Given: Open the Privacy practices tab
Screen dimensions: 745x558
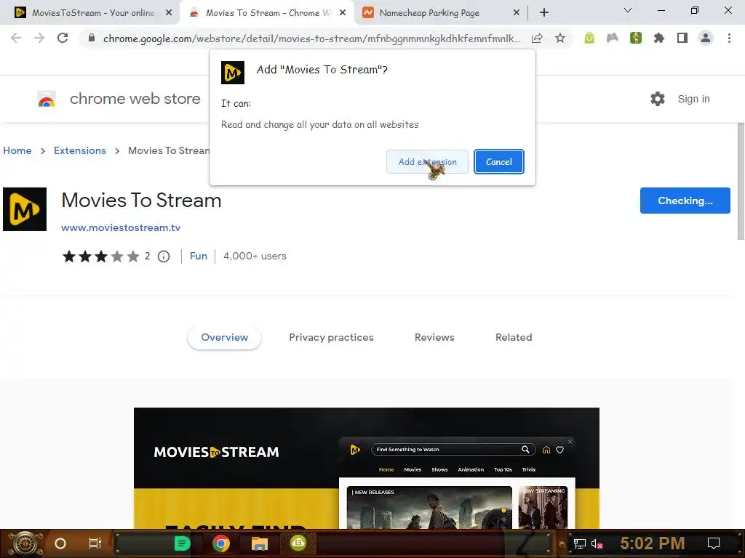Looking at the screenshot, I should 331,337.
